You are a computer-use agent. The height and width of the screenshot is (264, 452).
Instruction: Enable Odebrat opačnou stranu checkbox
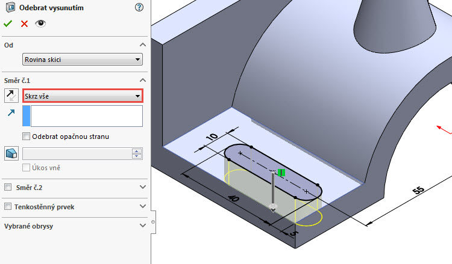27,137
